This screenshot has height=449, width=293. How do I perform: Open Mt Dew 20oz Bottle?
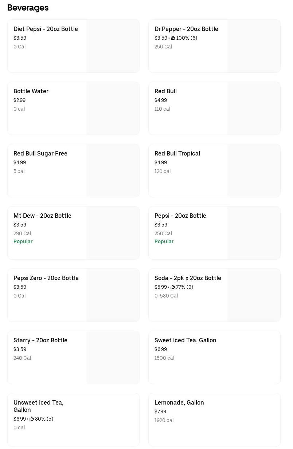click(42, 216)
